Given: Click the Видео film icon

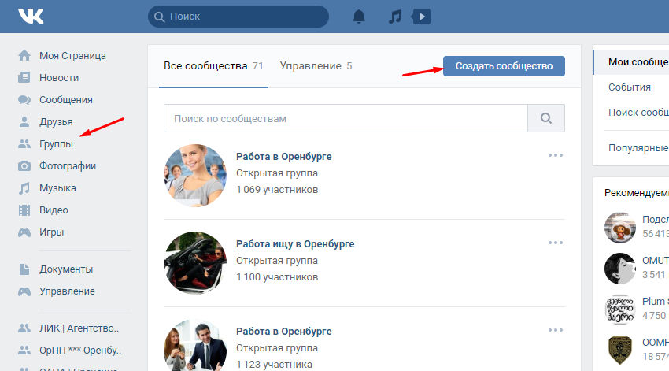Looking at the screenshot, I should coord(24,210).
